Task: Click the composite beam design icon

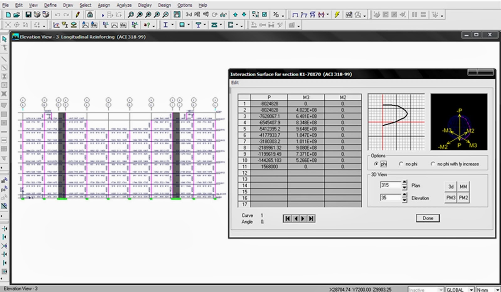Action: [x=198, y=25]
